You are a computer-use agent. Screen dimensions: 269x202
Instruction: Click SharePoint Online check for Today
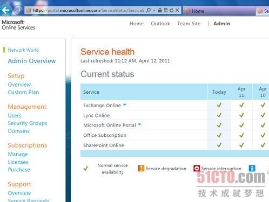[x=219, y=145]
